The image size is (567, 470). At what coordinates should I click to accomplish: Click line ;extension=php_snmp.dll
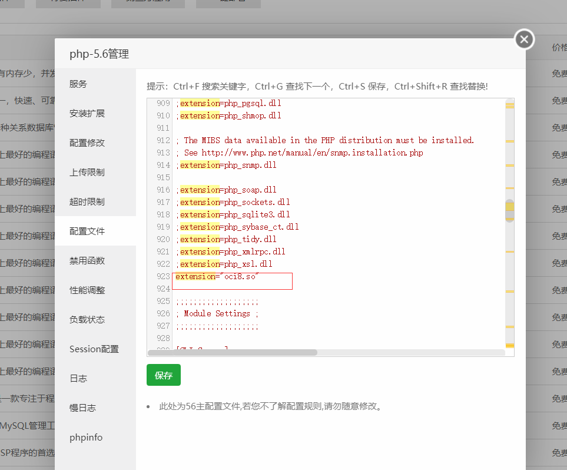(x=226, y=166)
